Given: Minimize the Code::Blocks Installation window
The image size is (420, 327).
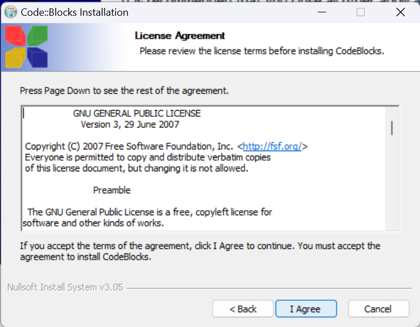Looking at the screenshot, I should point(322,12).
